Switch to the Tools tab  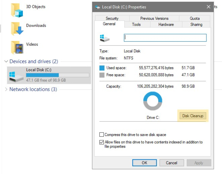click(136, 25)
